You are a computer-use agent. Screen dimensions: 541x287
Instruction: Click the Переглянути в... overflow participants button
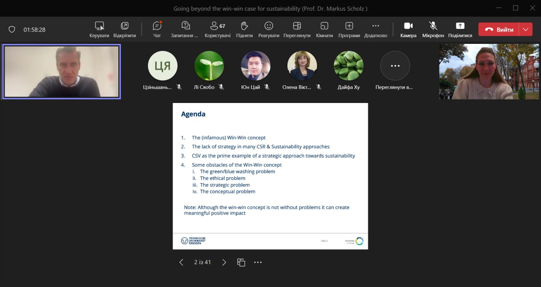[395, 65]
